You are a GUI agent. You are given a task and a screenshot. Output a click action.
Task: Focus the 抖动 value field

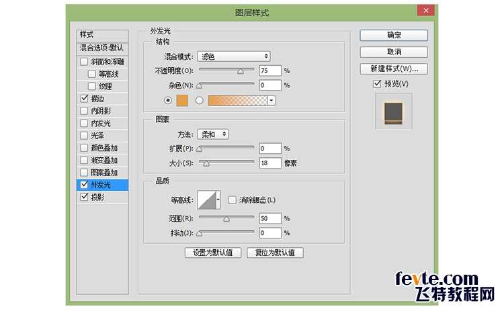[x=270, y=232]
